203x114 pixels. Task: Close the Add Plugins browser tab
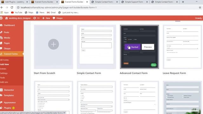27,2
